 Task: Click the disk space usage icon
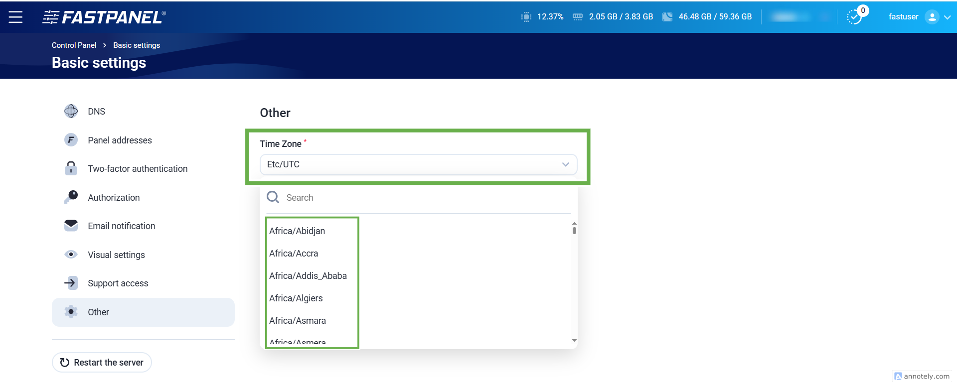coord(667,17)
